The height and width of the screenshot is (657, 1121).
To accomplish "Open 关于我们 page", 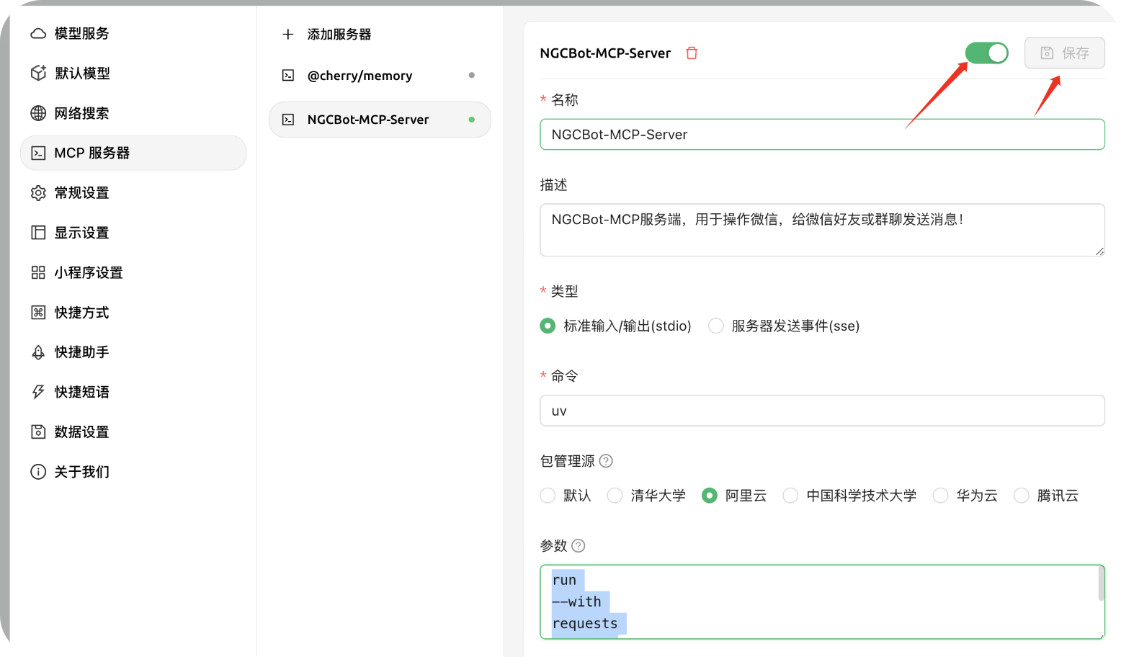I will (x=133, y=472).
